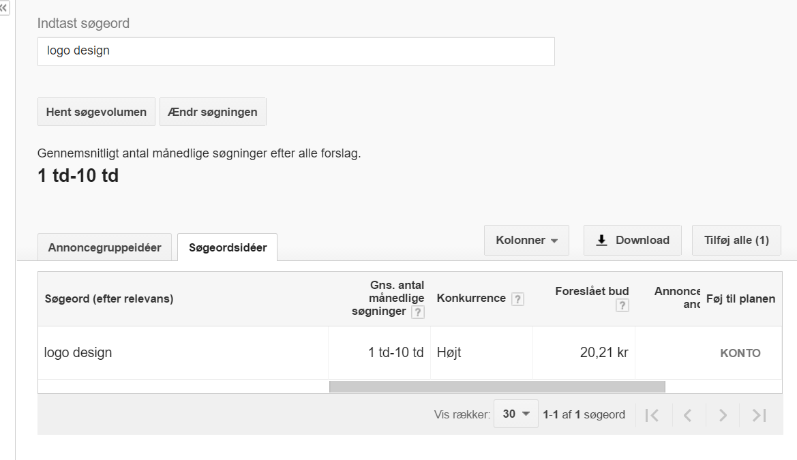
Task: Go to previous page of results
Action: [x=687, y=414]
